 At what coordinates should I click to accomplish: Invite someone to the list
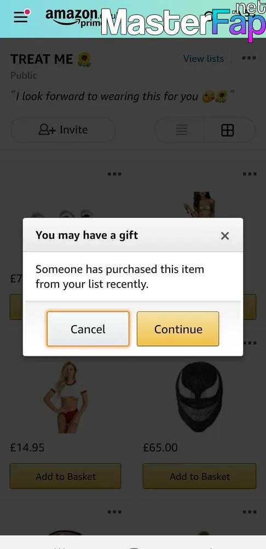pos(63,130)
